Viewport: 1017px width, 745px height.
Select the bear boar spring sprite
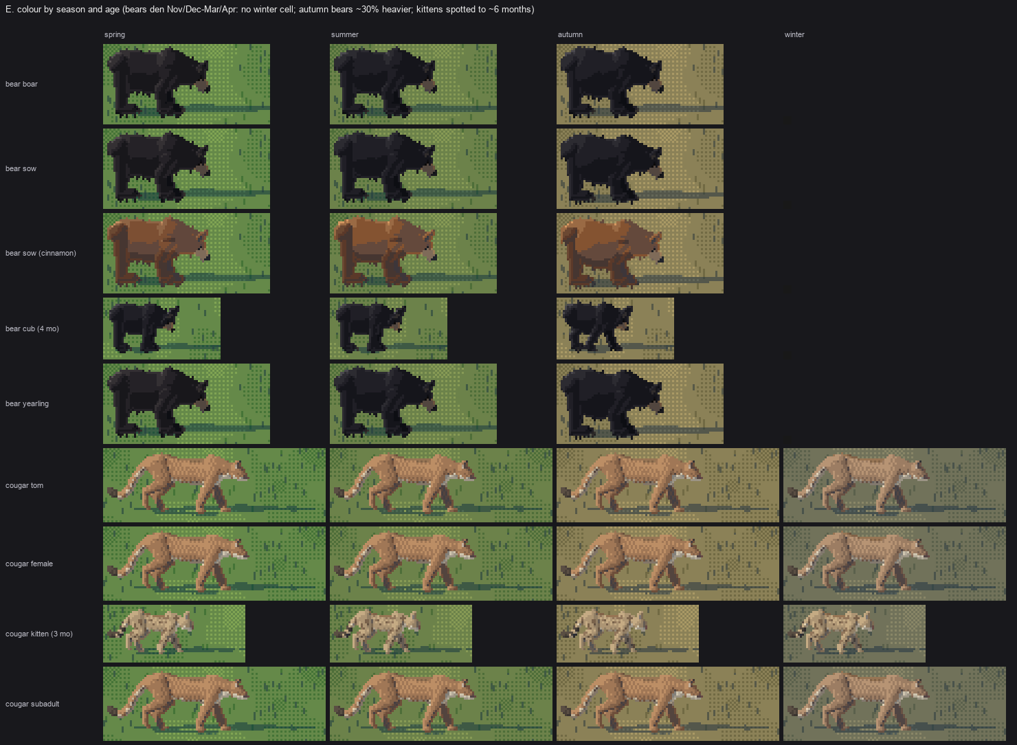tap(186, 84)
